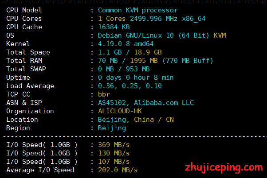Click the Beijing, China / CN location
The width and height of the screenshot is (267, 178).
(136, 120)
